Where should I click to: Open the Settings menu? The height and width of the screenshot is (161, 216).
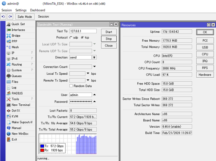21,10
